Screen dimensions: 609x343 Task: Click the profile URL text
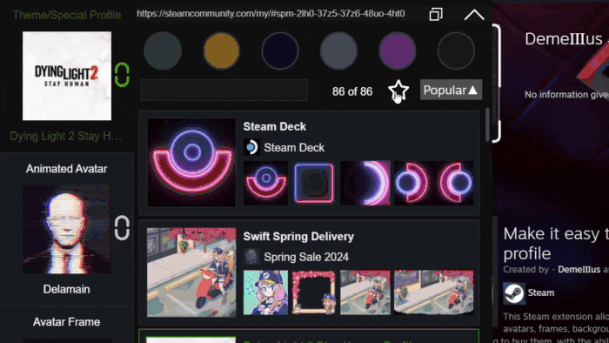click(271, 14)
